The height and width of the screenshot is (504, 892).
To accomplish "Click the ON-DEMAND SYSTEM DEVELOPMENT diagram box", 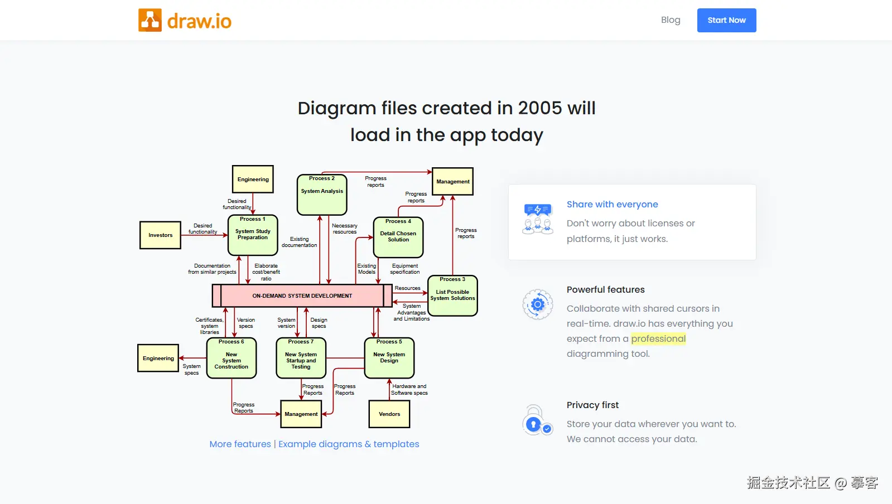I will tap(302, 295).
